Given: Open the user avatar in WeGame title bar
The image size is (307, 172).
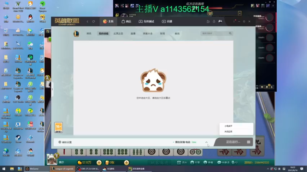Looking at the screenshot, I should pos(220,21).
